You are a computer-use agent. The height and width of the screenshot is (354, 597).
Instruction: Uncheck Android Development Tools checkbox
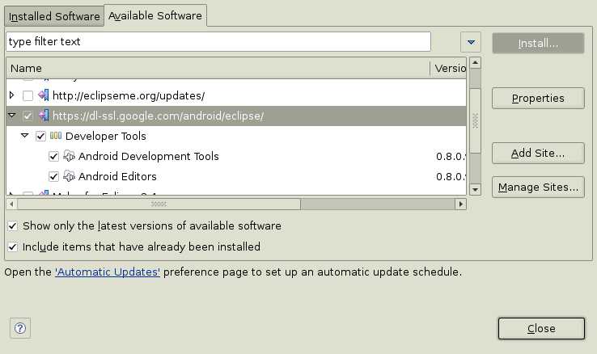pos(53,156)
